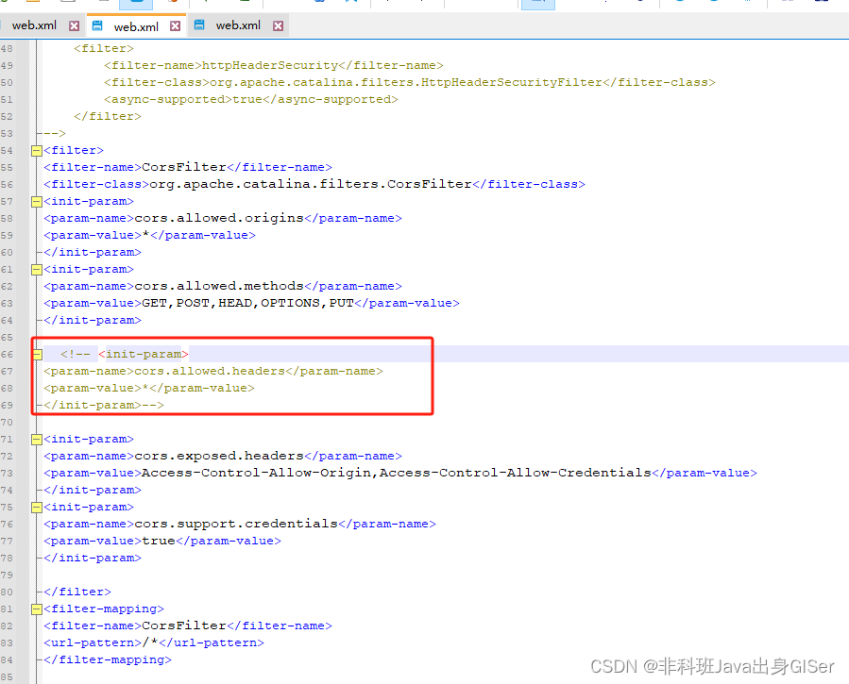Click the </init-param>--> closing text on line 69
Image resolution: width=849 pixels, height=684 pixels.
click(104, 405)
